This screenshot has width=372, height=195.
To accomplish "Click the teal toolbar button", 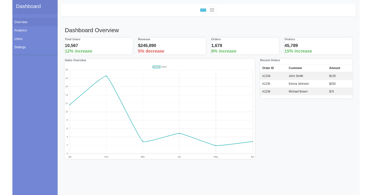I will [x=203, y=10].
